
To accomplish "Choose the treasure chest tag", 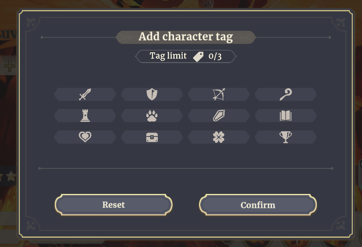I will point(152,137).
